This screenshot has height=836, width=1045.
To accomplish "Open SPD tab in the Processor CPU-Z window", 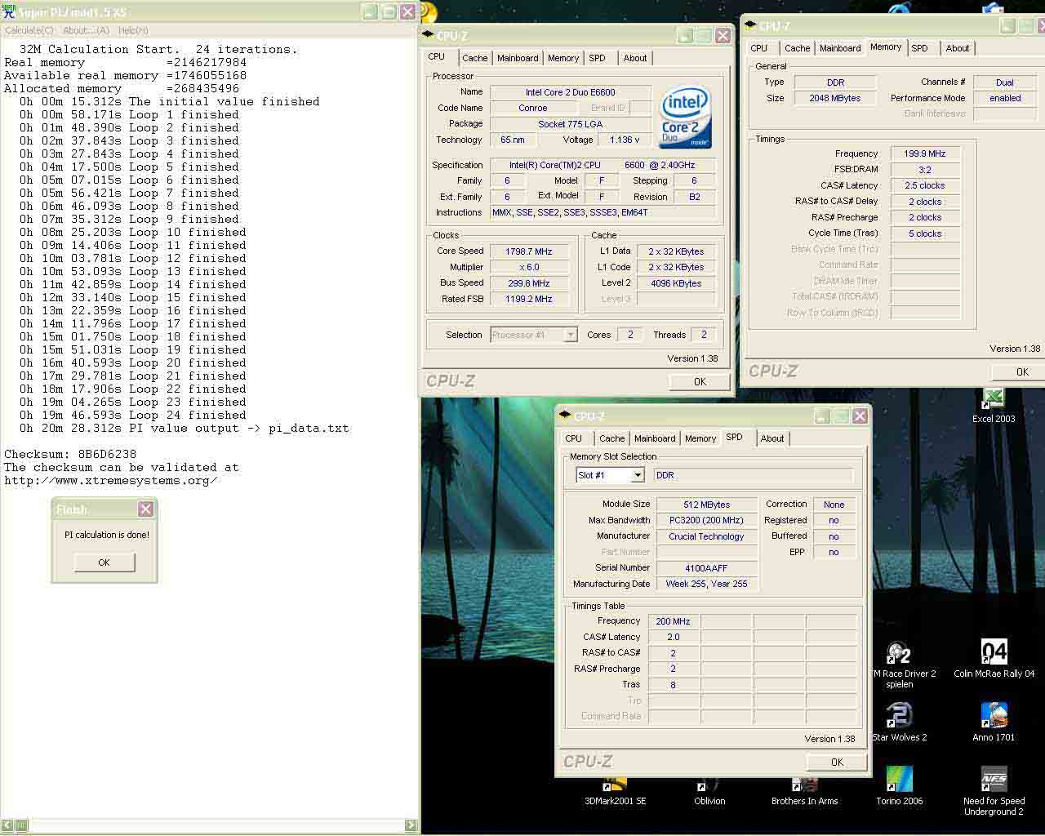I will (x=598, y=58).
